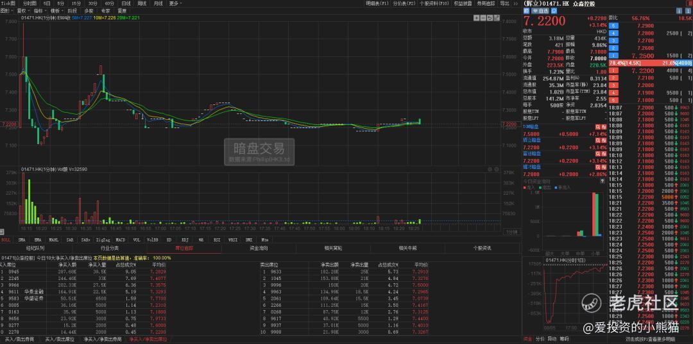Search icon in 富途暗盘 row
Viewport: 693px width, 344px height.
(x=598, y=154)
